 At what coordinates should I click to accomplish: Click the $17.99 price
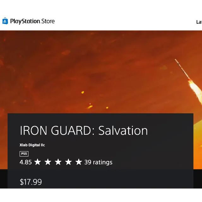(31, 182)
